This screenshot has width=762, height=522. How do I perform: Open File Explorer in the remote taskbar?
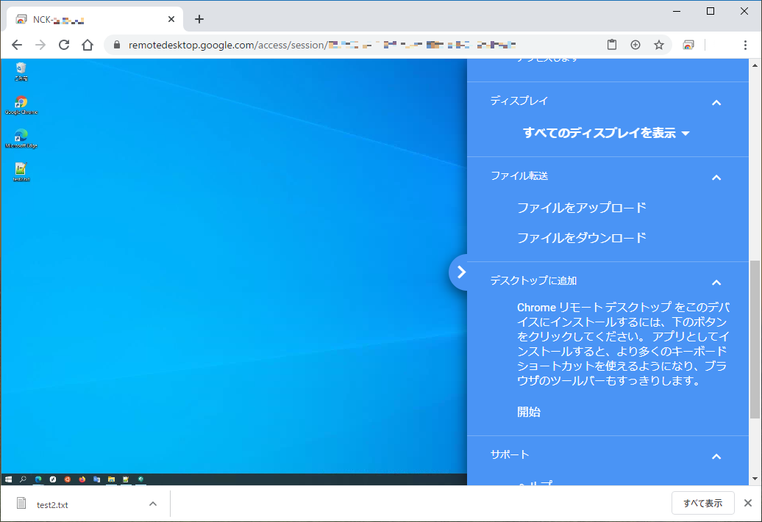(x=111, y=479)
